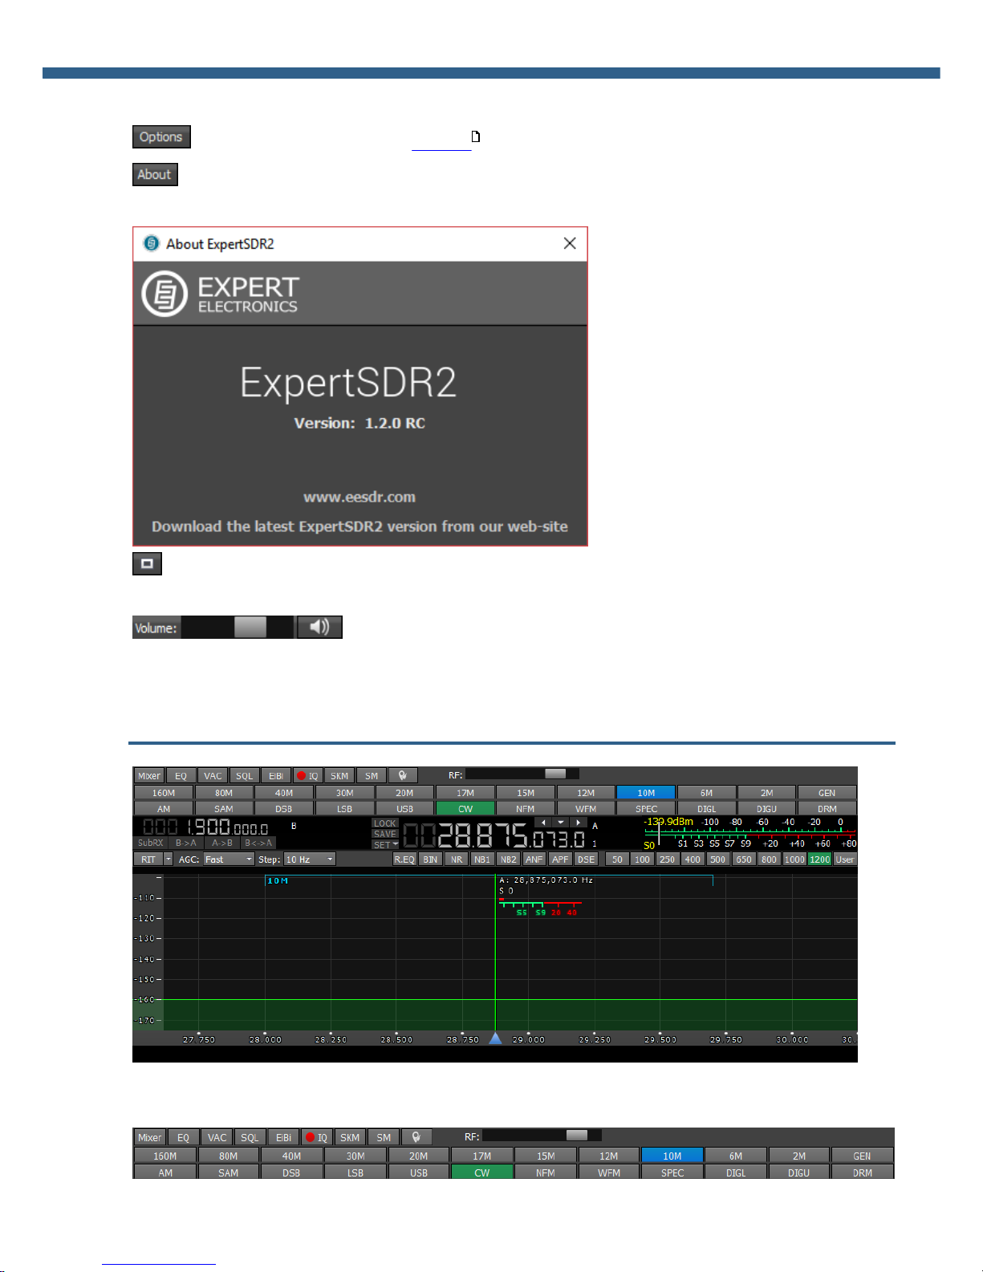Toggle the DSE button
The height and width of the screenshot is (1272, 983).
point(587,860)
